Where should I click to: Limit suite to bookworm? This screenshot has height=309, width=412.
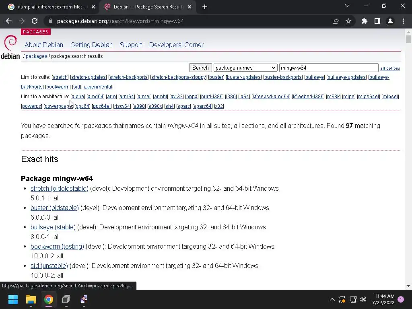coord(58,87)
